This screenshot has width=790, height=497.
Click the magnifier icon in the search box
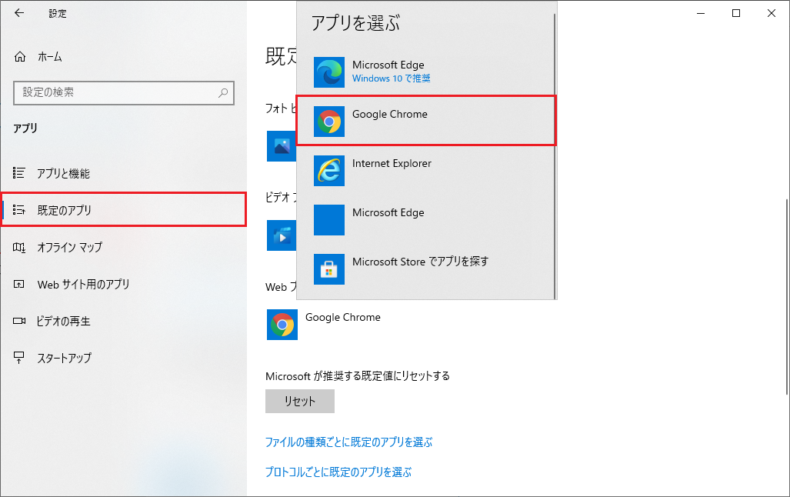click(223, 92)
